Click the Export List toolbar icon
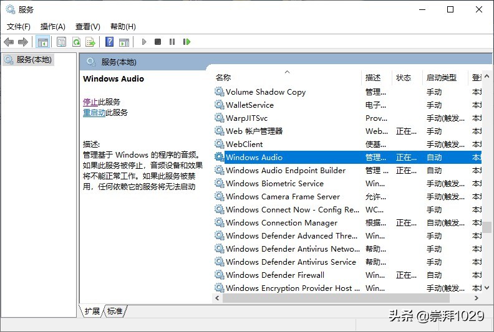 click(x=90, y=42)
